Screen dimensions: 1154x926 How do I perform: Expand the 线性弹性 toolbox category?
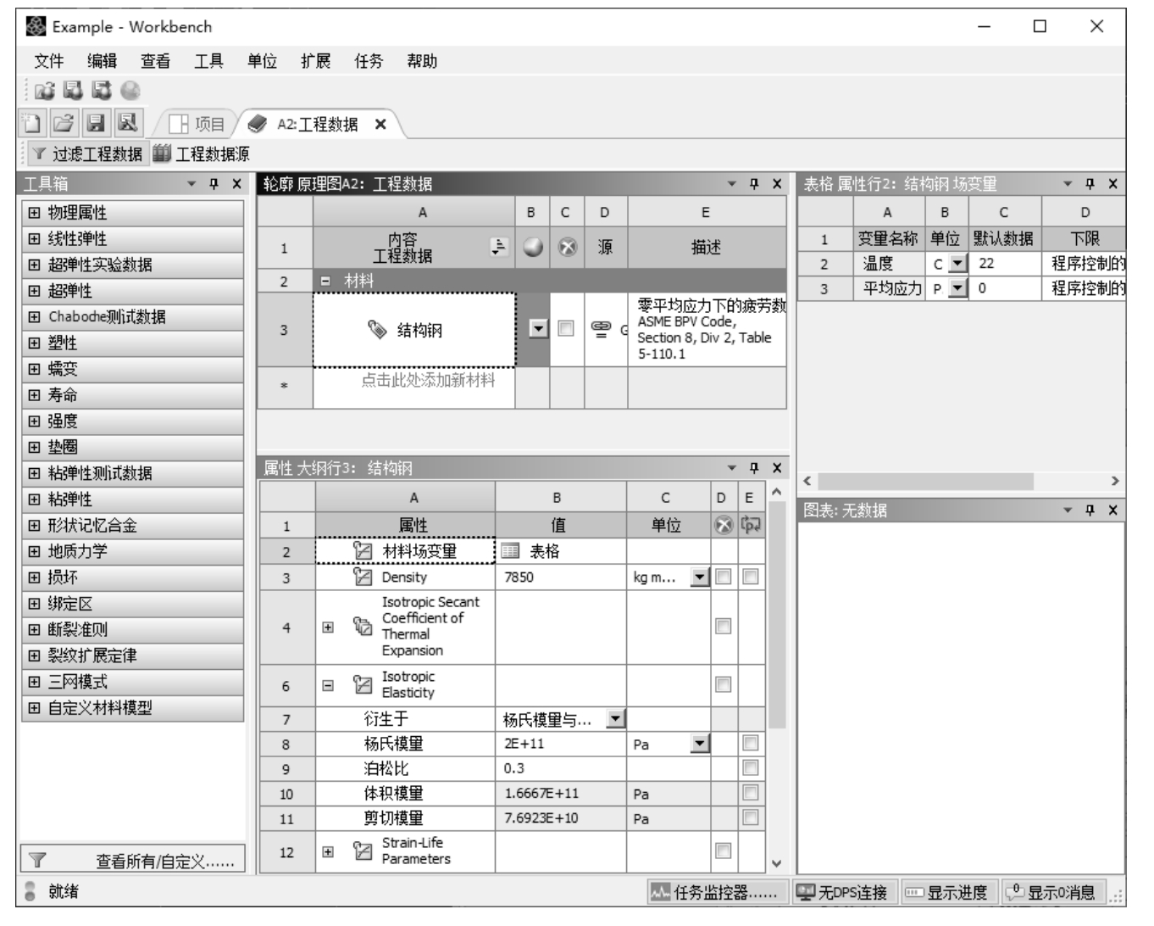[34, 239]
